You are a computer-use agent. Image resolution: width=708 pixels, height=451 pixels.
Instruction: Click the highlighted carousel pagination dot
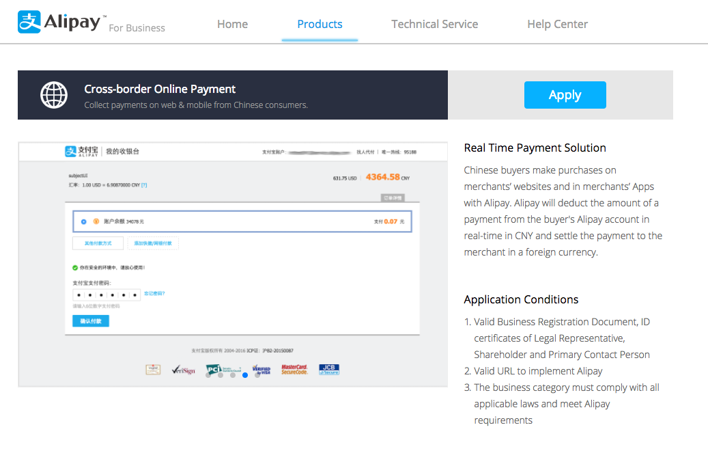[x=245, y=374]
